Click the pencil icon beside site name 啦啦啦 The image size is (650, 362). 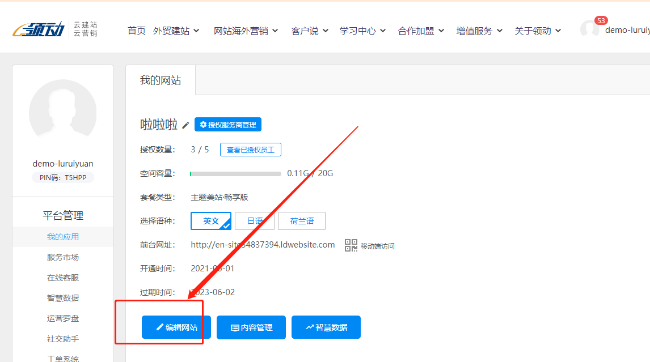point(186,125)
